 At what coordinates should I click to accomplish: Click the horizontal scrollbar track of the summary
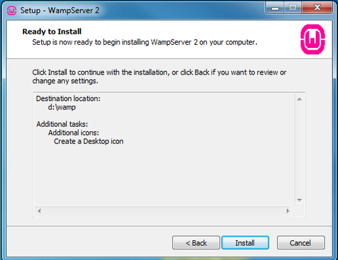click(164, 211)
